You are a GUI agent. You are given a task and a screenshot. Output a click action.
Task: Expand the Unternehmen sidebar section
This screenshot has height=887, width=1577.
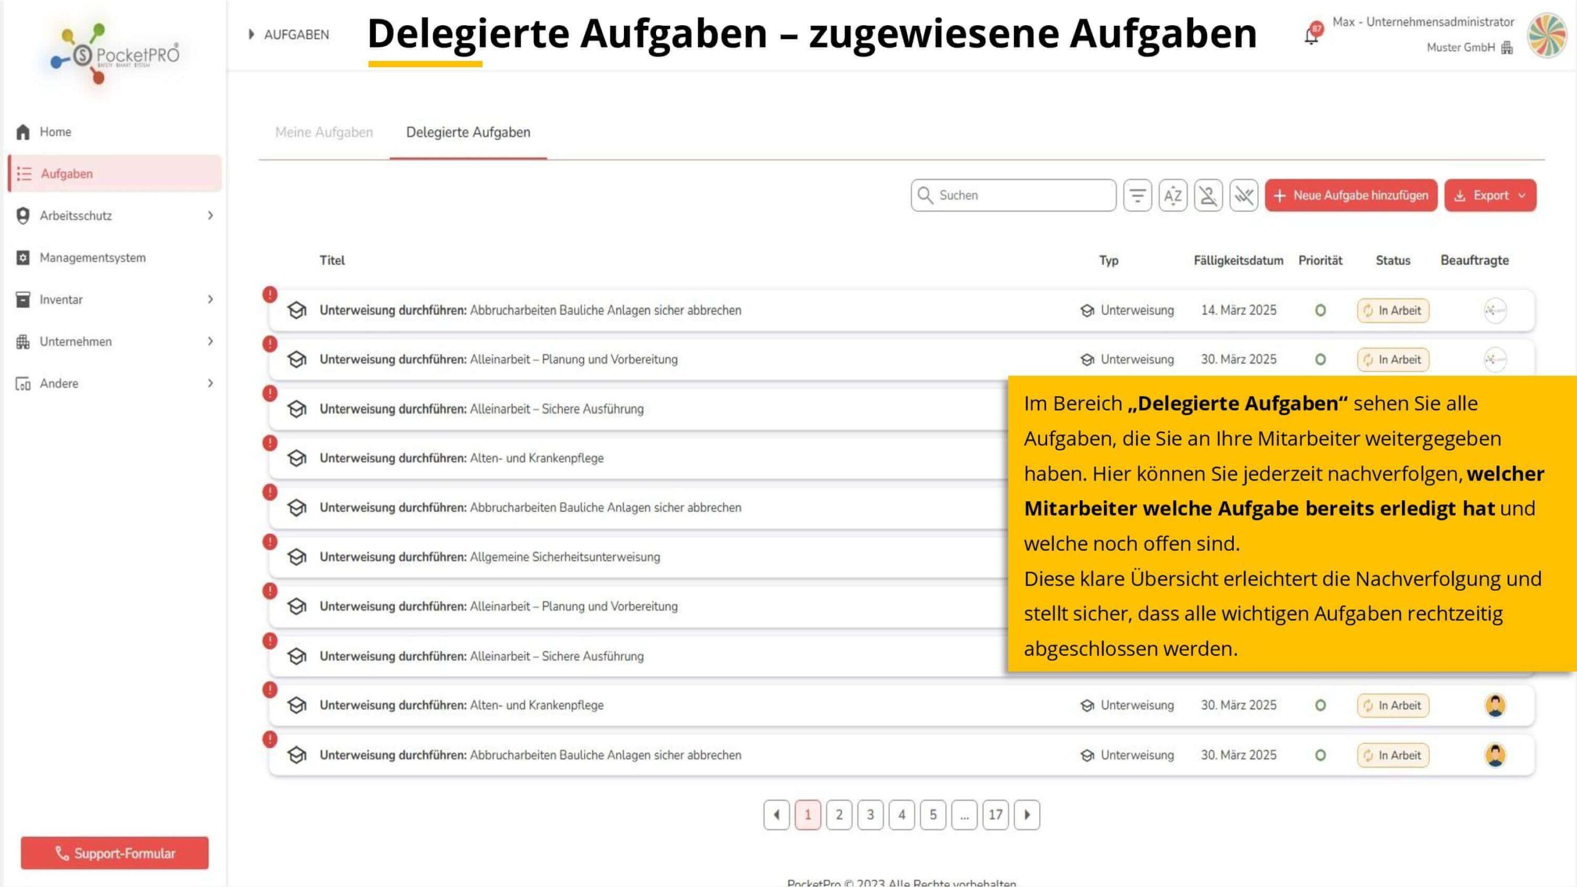[115, 341]
